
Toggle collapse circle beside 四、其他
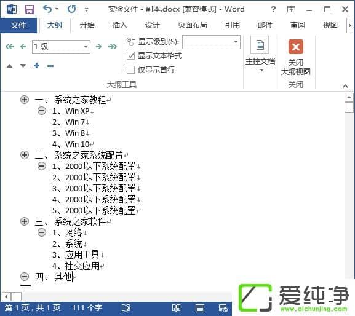(x=25, y=277)
